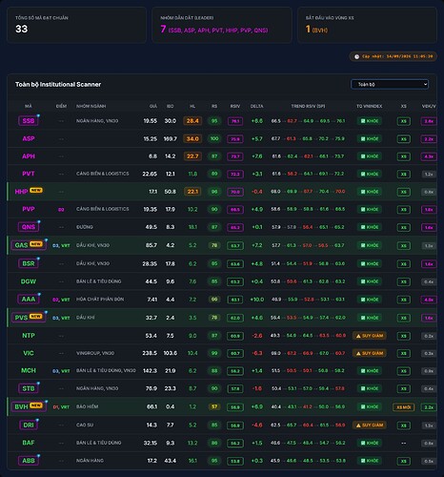Select the GAS ticker

[21, 245]
